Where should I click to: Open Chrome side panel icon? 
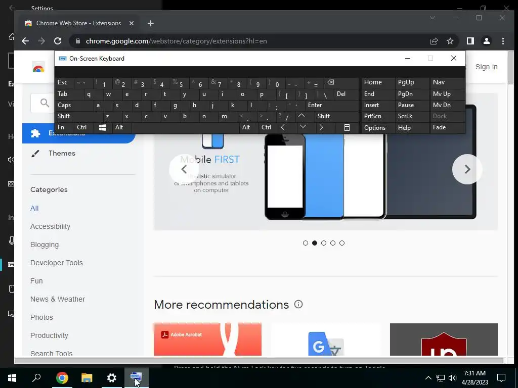click(470, 41)
